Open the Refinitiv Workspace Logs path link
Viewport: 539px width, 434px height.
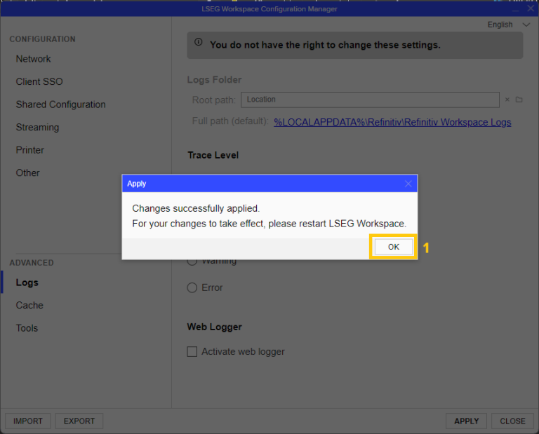point(392,122)
